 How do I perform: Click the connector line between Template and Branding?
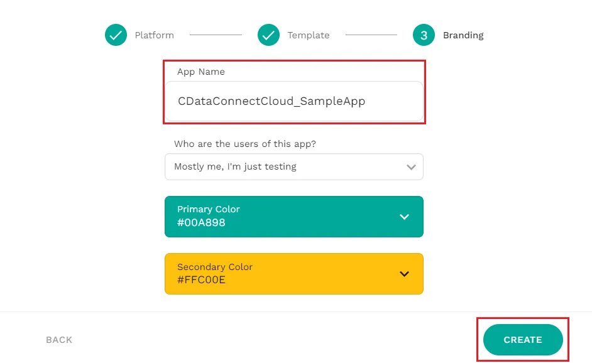coord(371,35)
